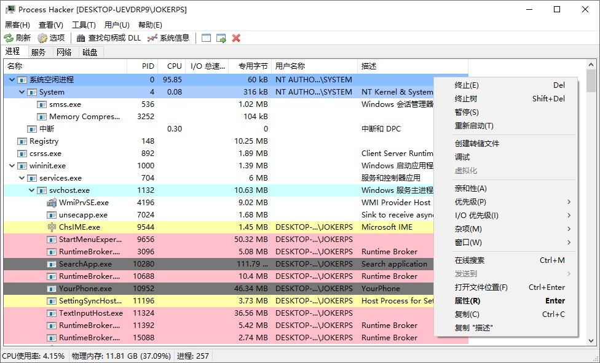Click the CPU使用率 4.15% status bar entry
The height and width of the screenshot is (363, 600).
pyautogui.click(x=34, y=356)
